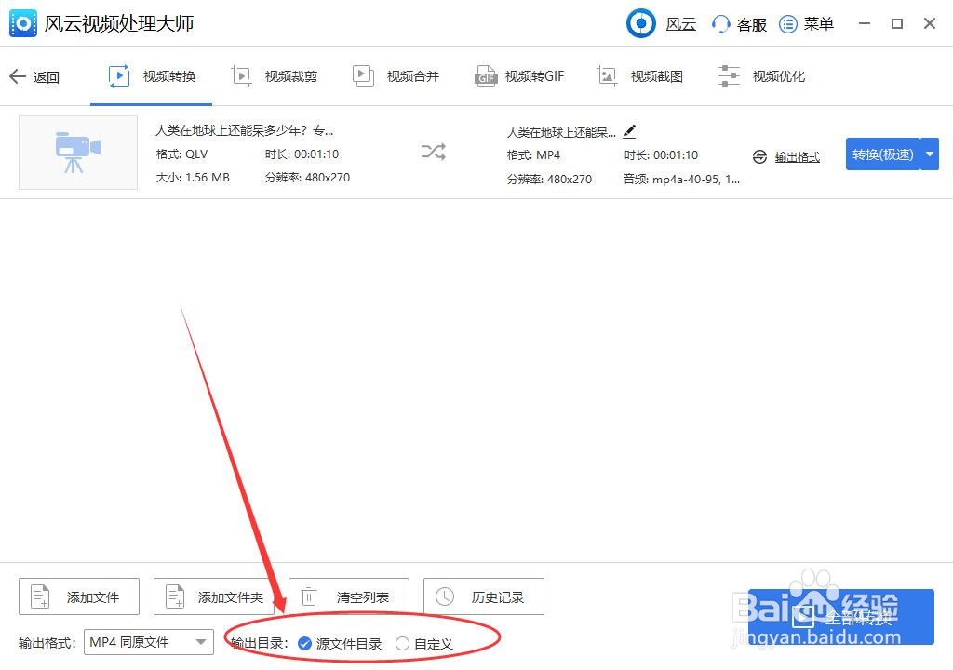The image size is (953, 670).
Task: Open the 菜单 list icon
Action: [x=787, y=24]
